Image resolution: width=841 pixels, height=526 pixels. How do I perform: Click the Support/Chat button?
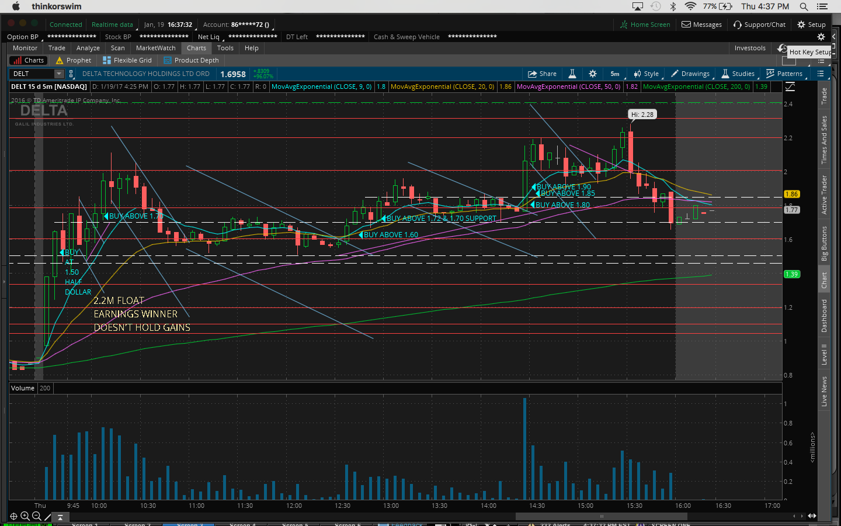(759, 25)
